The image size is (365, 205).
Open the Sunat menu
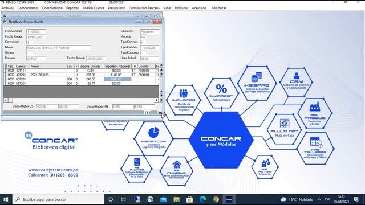(167, 8)
